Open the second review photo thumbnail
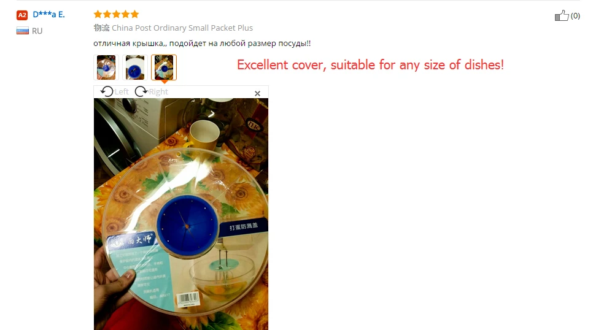The height and width of the screenshot is (330, 593). click(135, 67)
